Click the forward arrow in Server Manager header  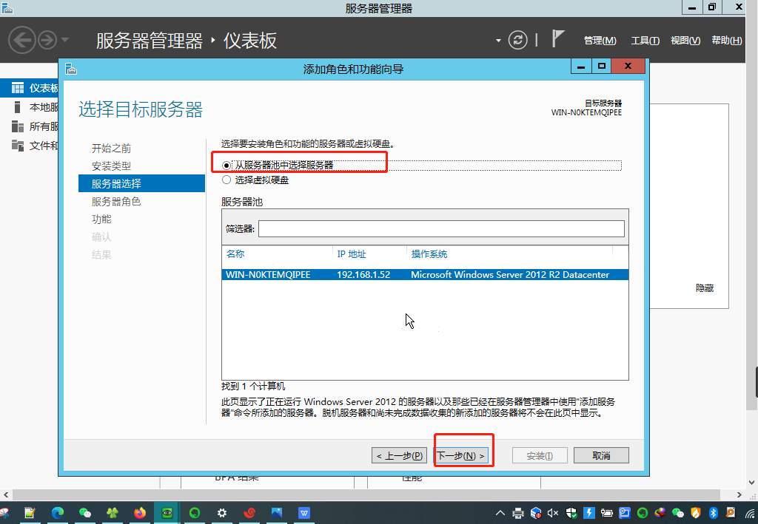[47, 40]
